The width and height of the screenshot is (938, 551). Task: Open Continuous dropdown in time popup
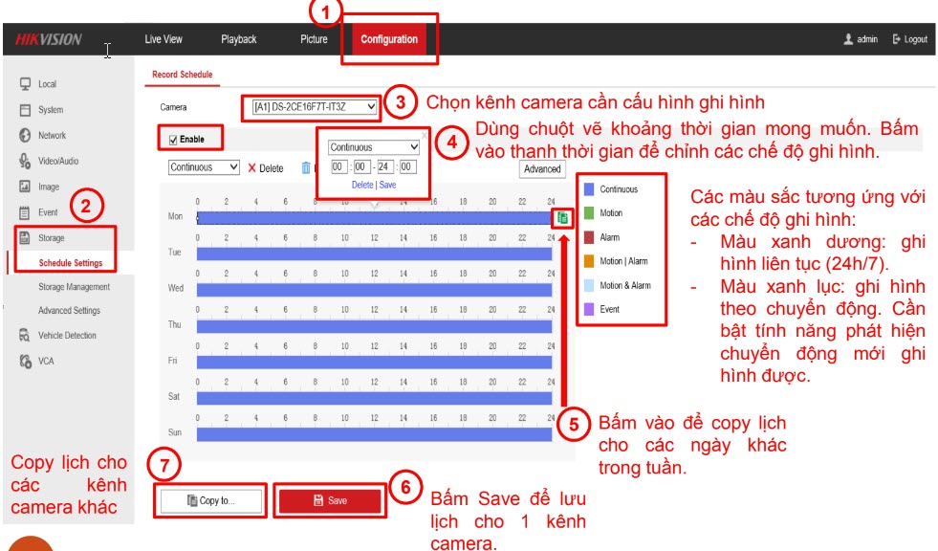374,147
